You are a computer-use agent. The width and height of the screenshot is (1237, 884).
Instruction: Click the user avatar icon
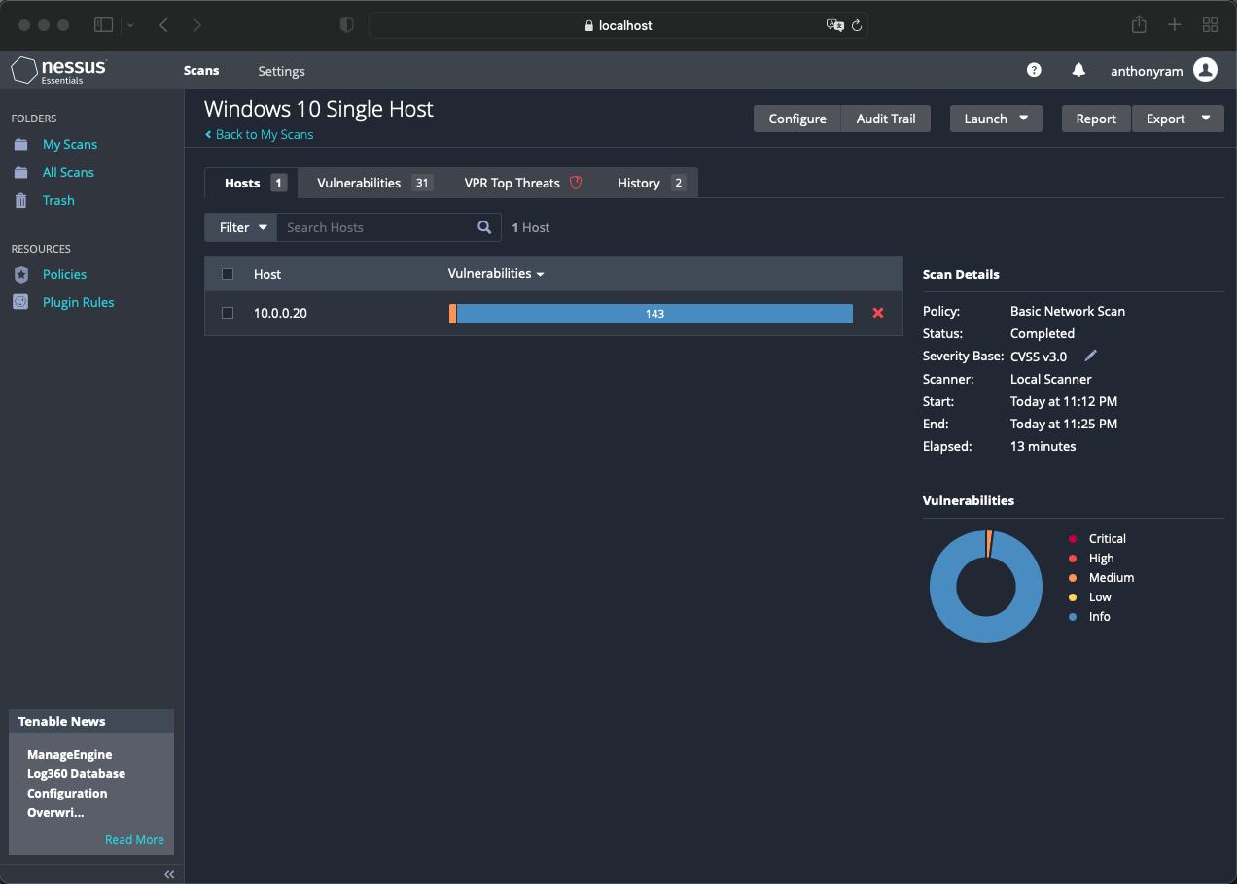click(1205, 70)
